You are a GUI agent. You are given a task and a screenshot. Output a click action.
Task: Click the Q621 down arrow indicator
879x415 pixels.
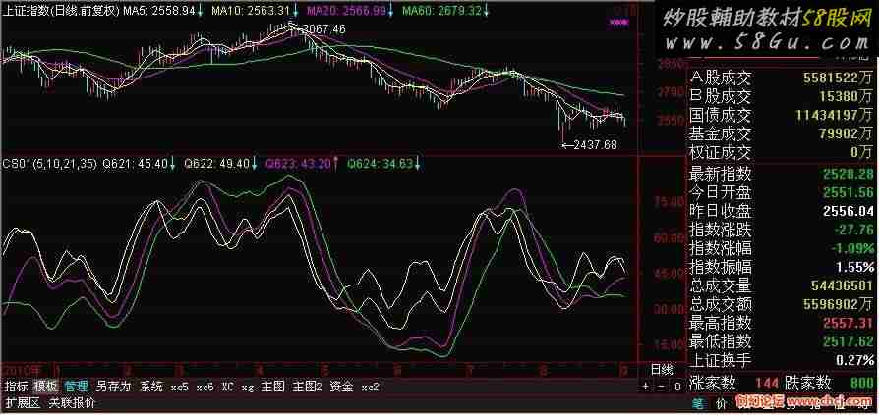pyautogui.click(x=174, y=163)
